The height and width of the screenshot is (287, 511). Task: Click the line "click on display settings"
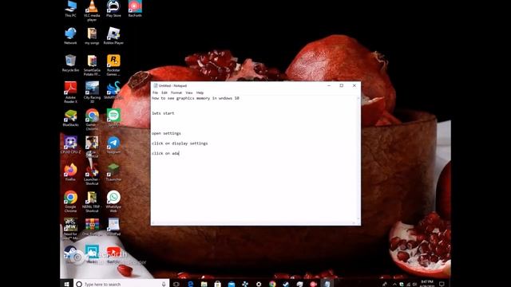180,143
